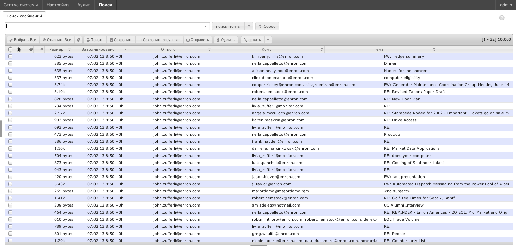Image resolution: width=516 pixels, height=246 pixels.
Task: Click recipient frank.hayden@enron.com
Action: coord(277,141)
